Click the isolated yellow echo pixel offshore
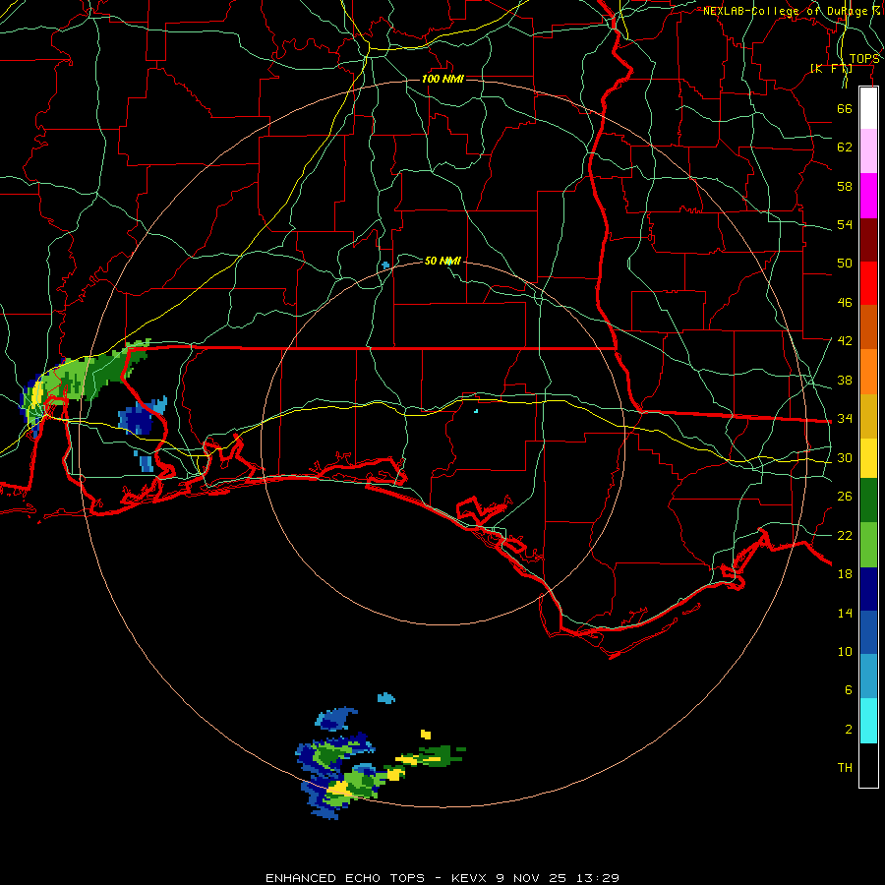 426,735
